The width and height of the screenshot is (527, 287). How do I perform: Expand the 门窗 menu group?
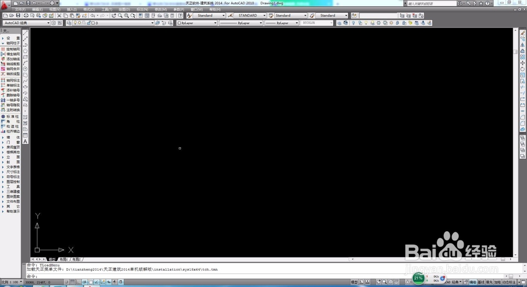point(11,142)
